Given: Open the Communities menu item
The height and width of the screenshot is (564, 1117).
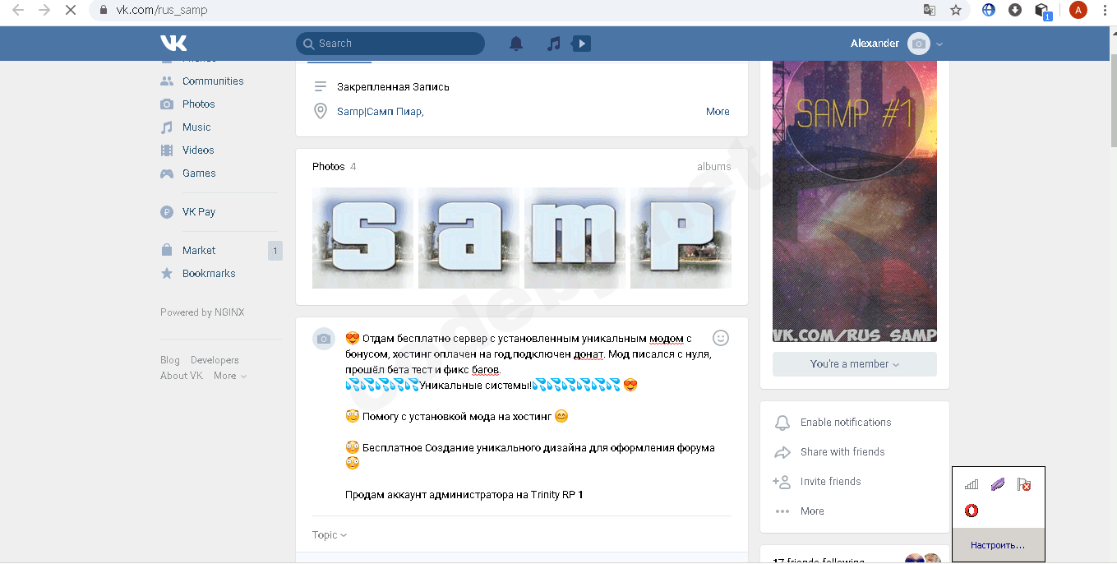Looking at the screenshot, I should click(x=213, y=81).
